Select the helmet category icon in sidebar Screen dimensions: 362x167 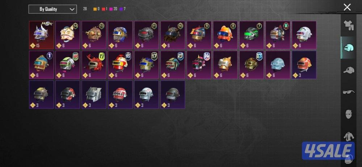348,47
